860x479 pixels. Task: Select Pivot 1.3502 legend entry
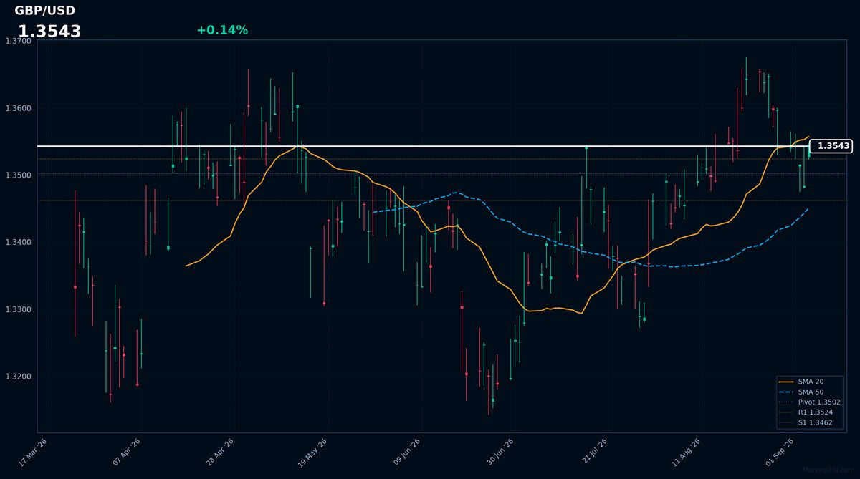tap(809, 402)
